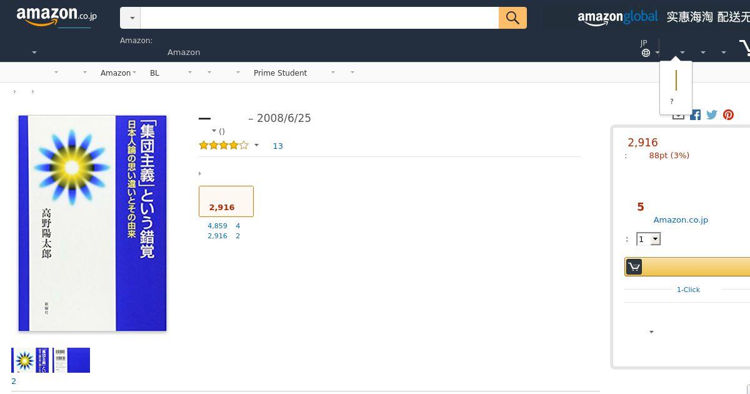Select the 2,916 format price box
The height and width of the screenshot is (394, 750).
pyautogui.click(x=226, y=201)
